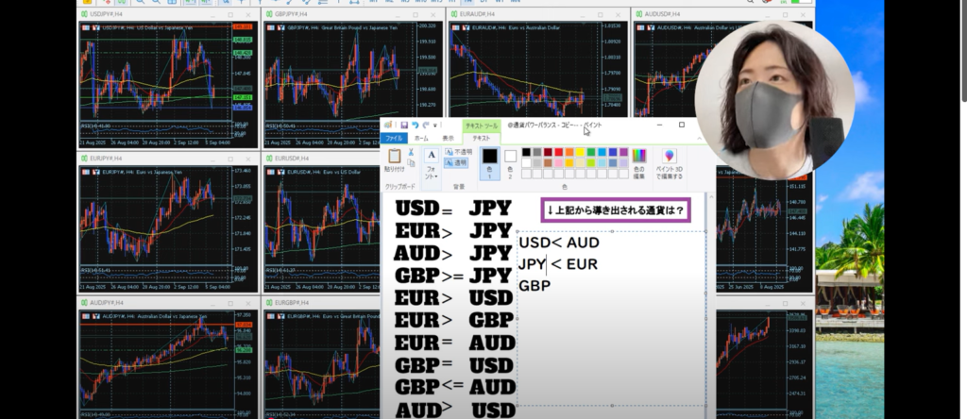Collapse the Paint ribbon with the chevron

(698, 138)
